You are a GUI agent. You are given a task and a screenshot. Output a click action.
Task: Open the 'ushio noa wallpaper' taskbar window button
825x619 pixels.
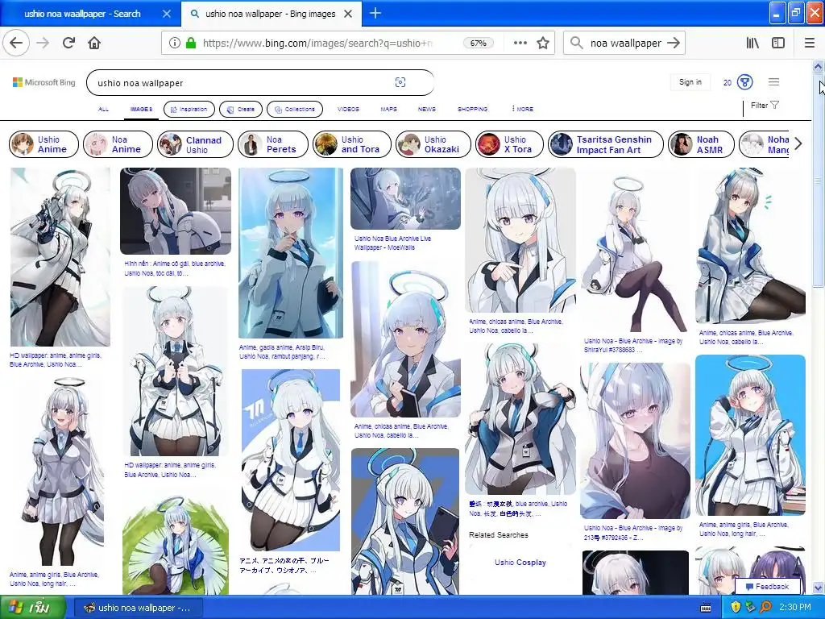tap(138, 608)
